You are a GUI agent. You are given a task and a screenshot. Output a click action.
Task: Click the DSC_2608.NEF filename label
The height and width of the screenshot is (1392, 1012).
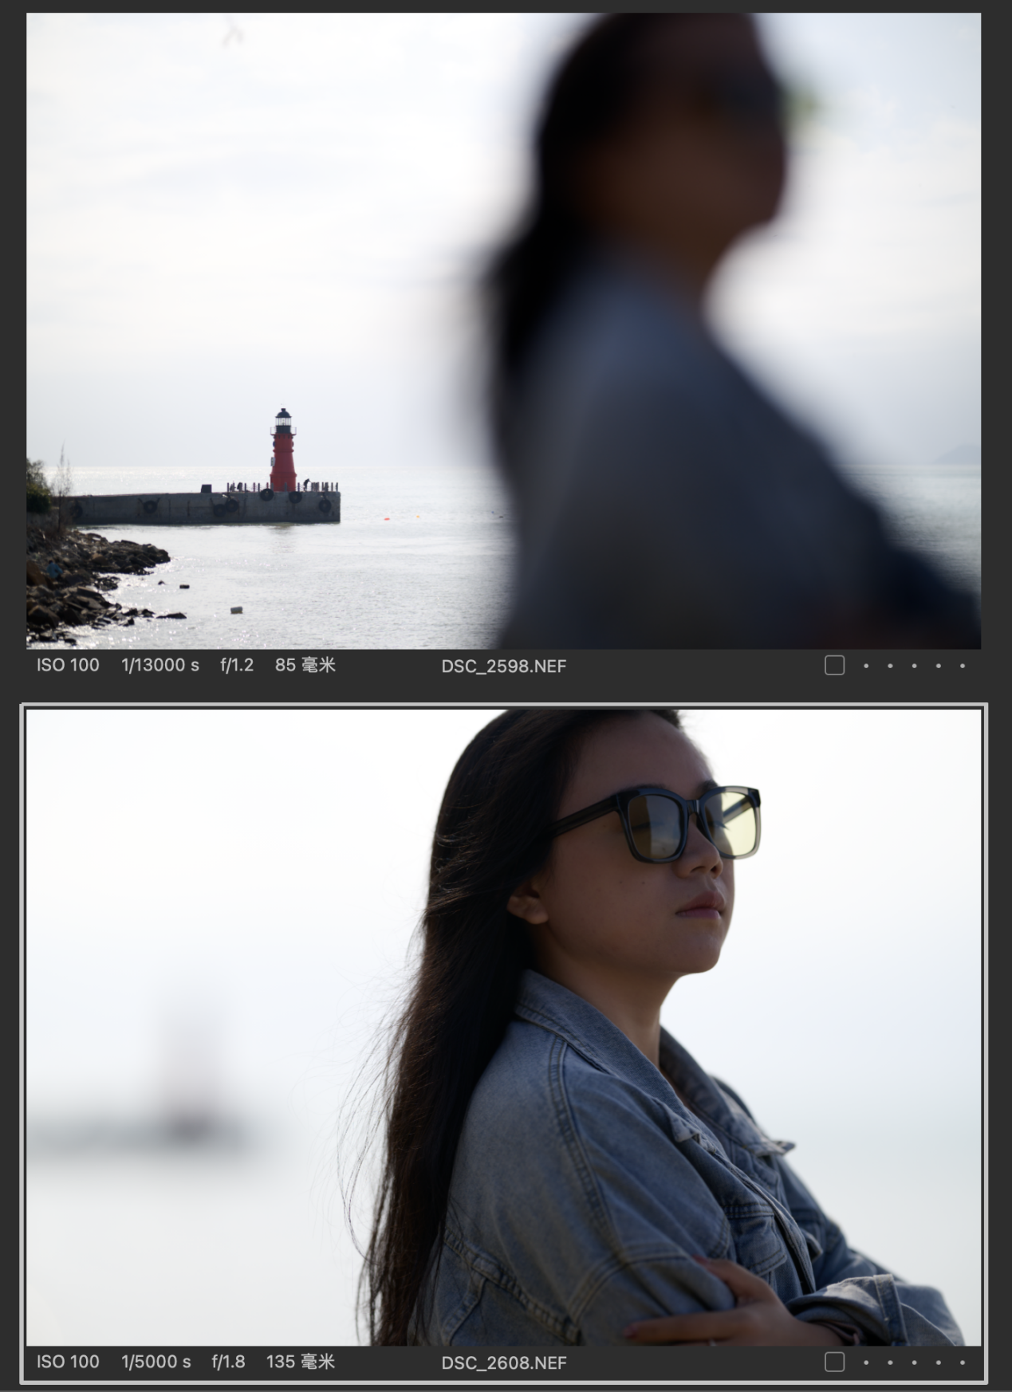tap(503, 1363)
